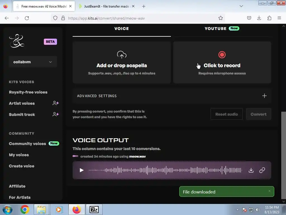Open a new browser tab

click(144, 6)
